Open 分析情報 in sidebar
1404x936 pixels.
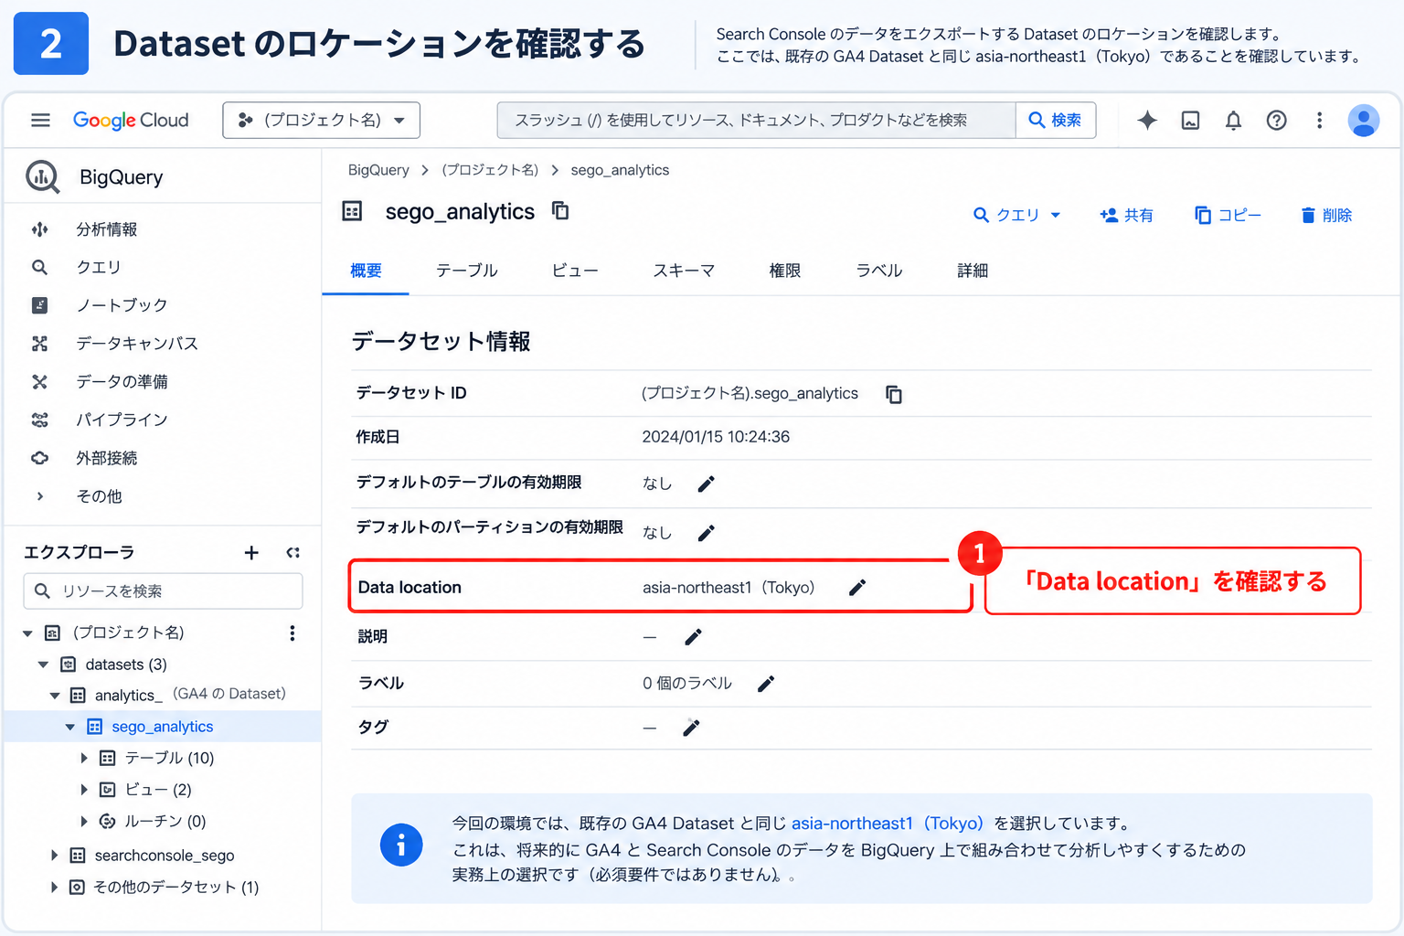coord(107,229)
